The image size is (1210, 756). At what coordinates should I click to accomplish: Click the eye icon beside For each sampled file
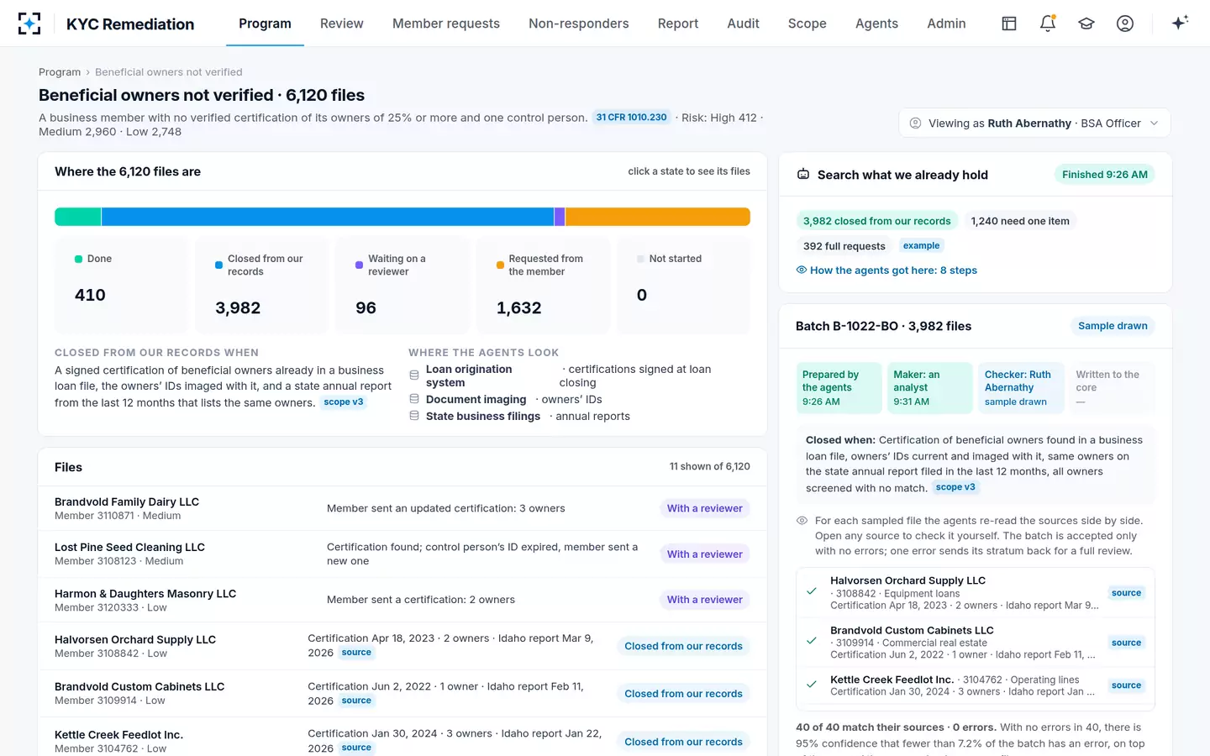coord(802,521)
